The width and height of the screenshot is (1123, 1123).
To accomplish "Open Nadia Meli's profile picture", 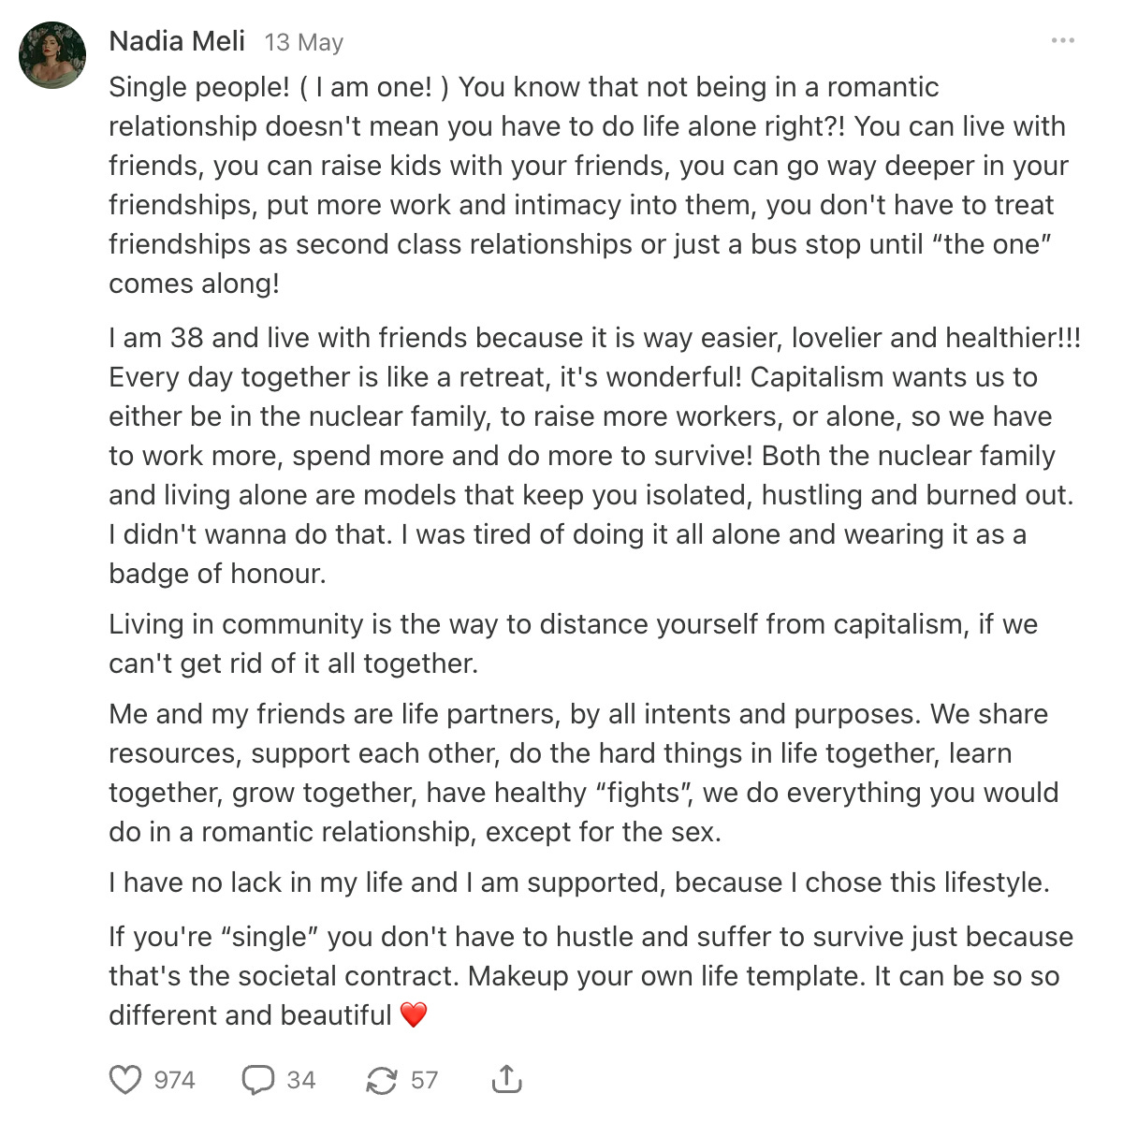I will click(52, 54).
